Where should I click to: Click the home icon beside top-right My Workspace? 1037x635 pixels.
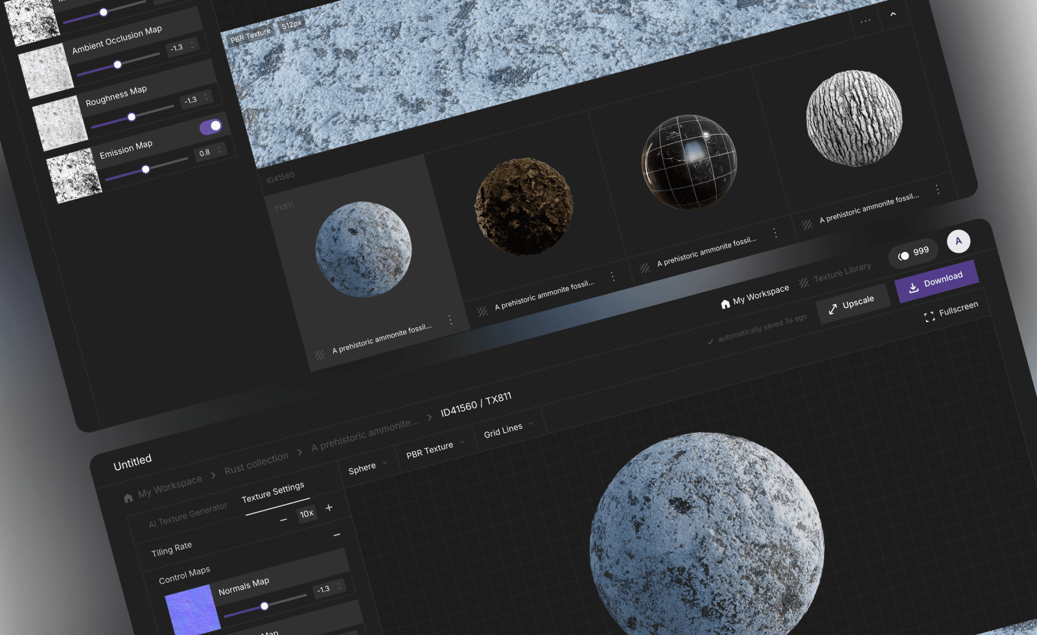tap(725, 304)
